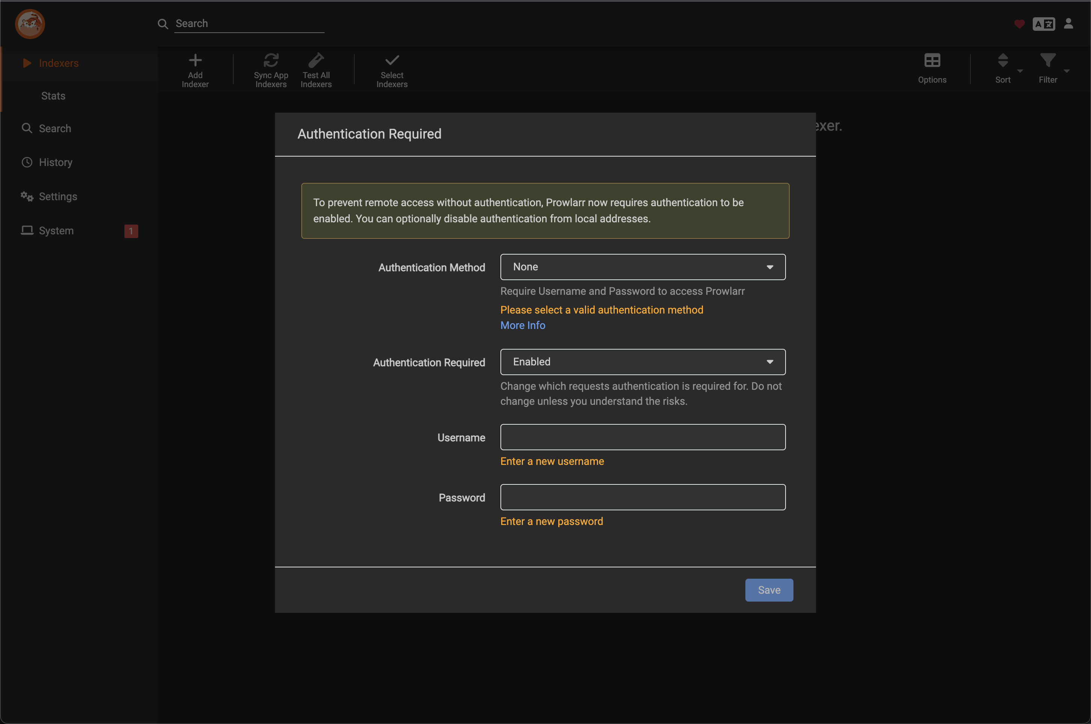Open the More Info link
1091x724 pixels.
(x=523, y=326)
